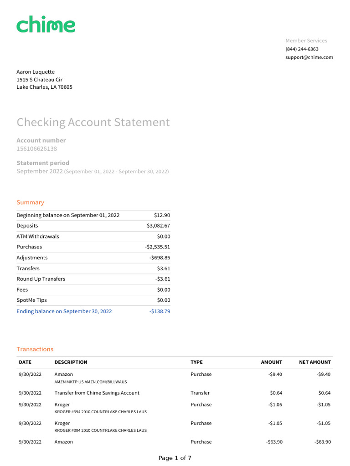Click Beginning balance on September 01, 2022
This screenshot has width=350, height=466.
coord(68,215)
